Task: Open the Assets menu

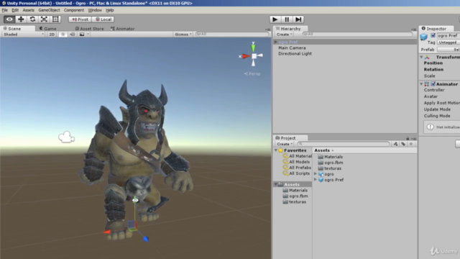Action: click(x=29, y=10)
